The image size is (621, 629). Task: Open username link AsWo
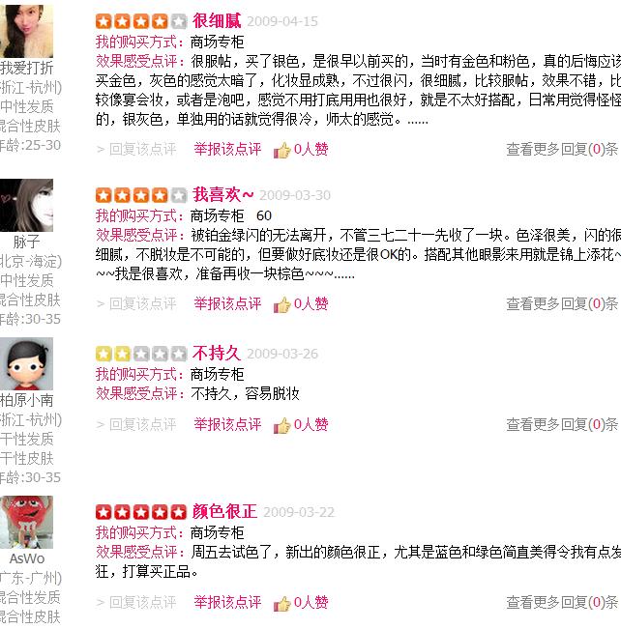pyautogui.click(x=27, y=558)
